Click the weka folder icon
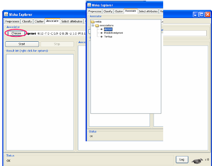Image resolution: width=212 pixels, height=166 pixels. [x=93, y=22]
